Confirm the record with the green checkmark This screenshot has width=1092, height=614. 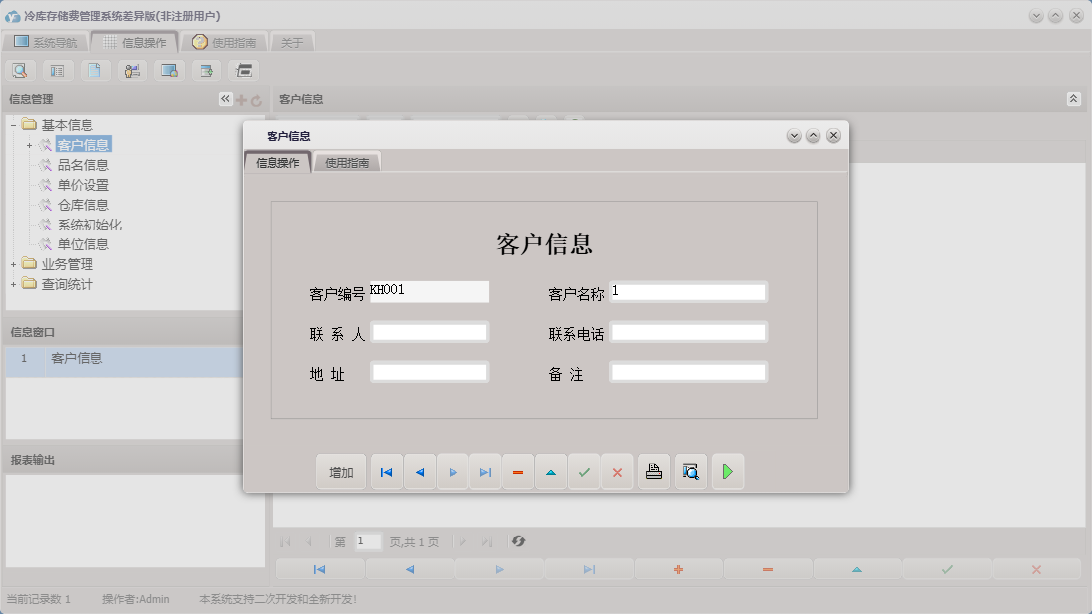584,471
